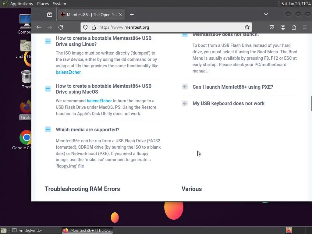Open the Firefox hamburger application menu
Screen dimensions: 312x234
(x=305, y=27)
